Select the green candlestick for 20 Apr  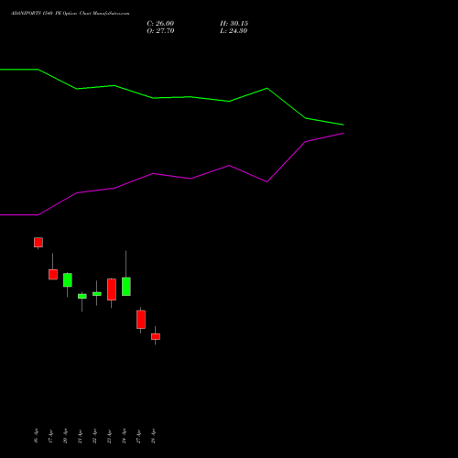point(68,280)
